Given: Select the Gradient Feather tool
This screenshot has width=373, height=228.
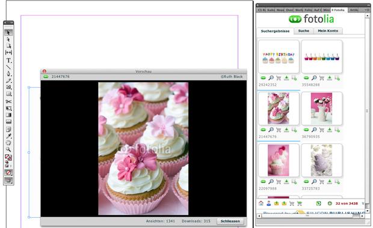Looking at the screenshot, I should [8, 121].
